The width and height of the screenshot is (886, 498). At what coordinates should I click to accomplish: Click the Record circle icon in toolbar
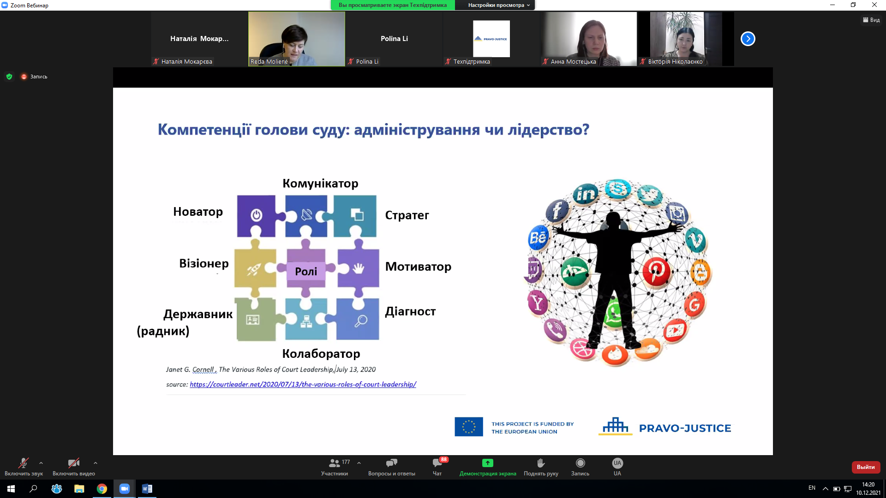click(x=580, y=463)
